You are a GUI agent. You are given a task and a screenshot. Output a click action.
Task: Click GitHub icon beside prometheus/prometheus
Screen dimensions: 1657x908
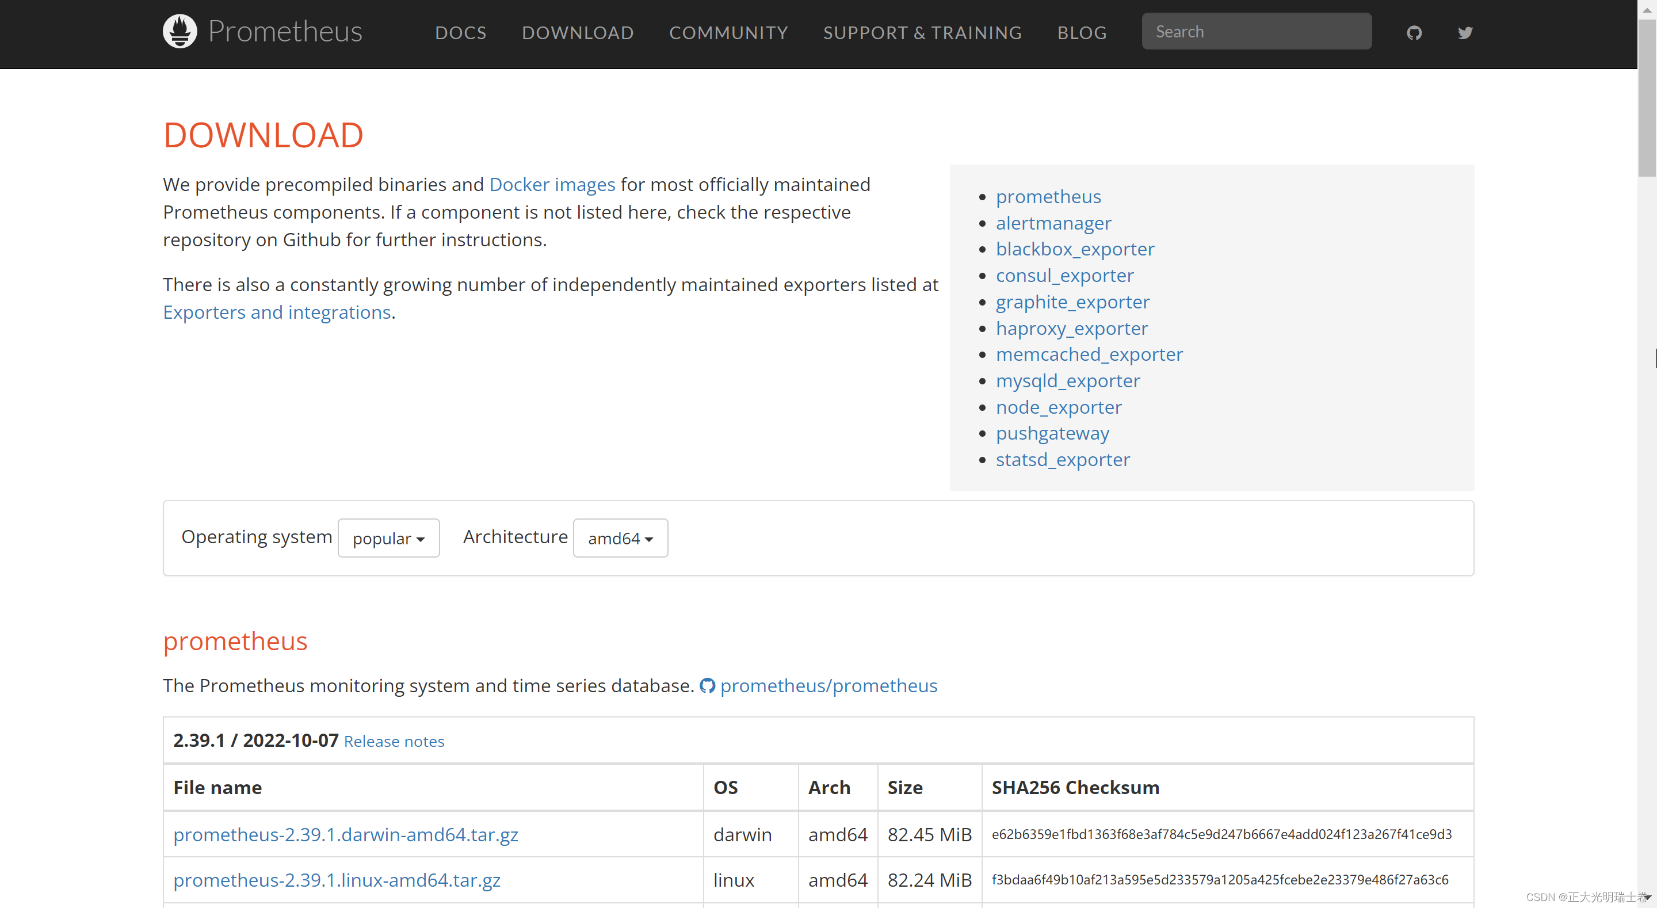[x=707, y=685]
